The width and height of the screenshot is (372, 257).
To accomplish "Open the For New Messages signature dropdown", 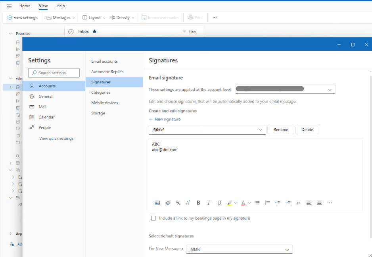I will pyautogui.click(x=239, y=249).
